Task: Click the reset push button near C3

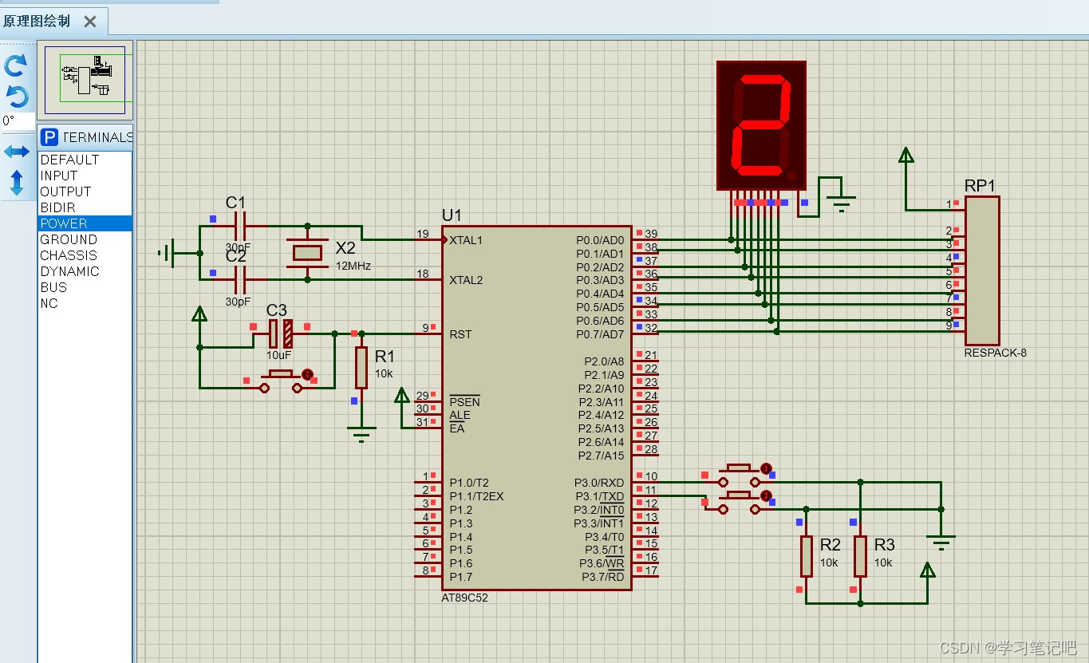Action: tap(281, 381)
